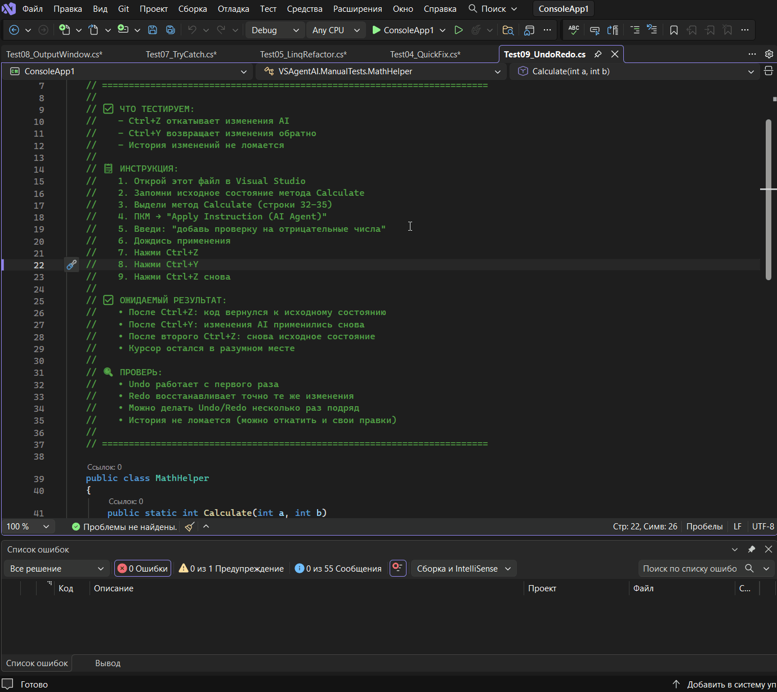Open the Debug configuration dropdown
The width and height of the screenshot is (777, 692).
(x=275, y=30)
